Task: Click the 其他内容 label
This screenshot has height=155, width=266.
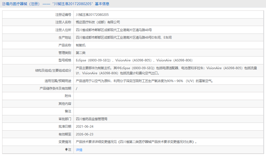Action: pyautogui.click(x=65, y=104)
